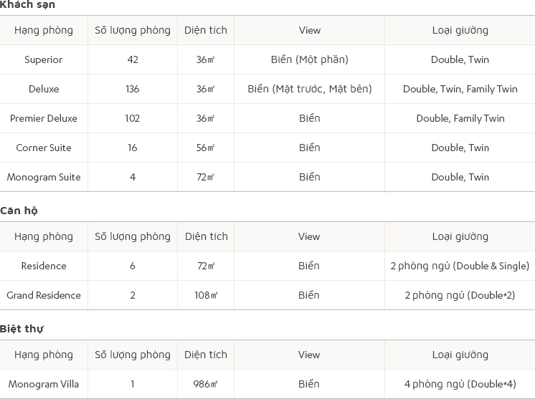Select '4 phòng ngủ (Double*4)' cell

point(460,384)
